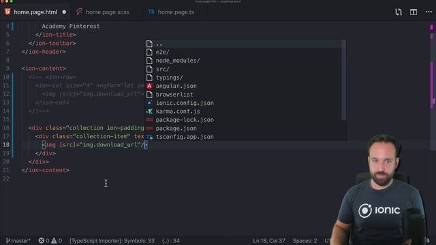Click HTML5 file icon on first tab
This screenshot has height=245, width=436.
[x=7, y=12]
